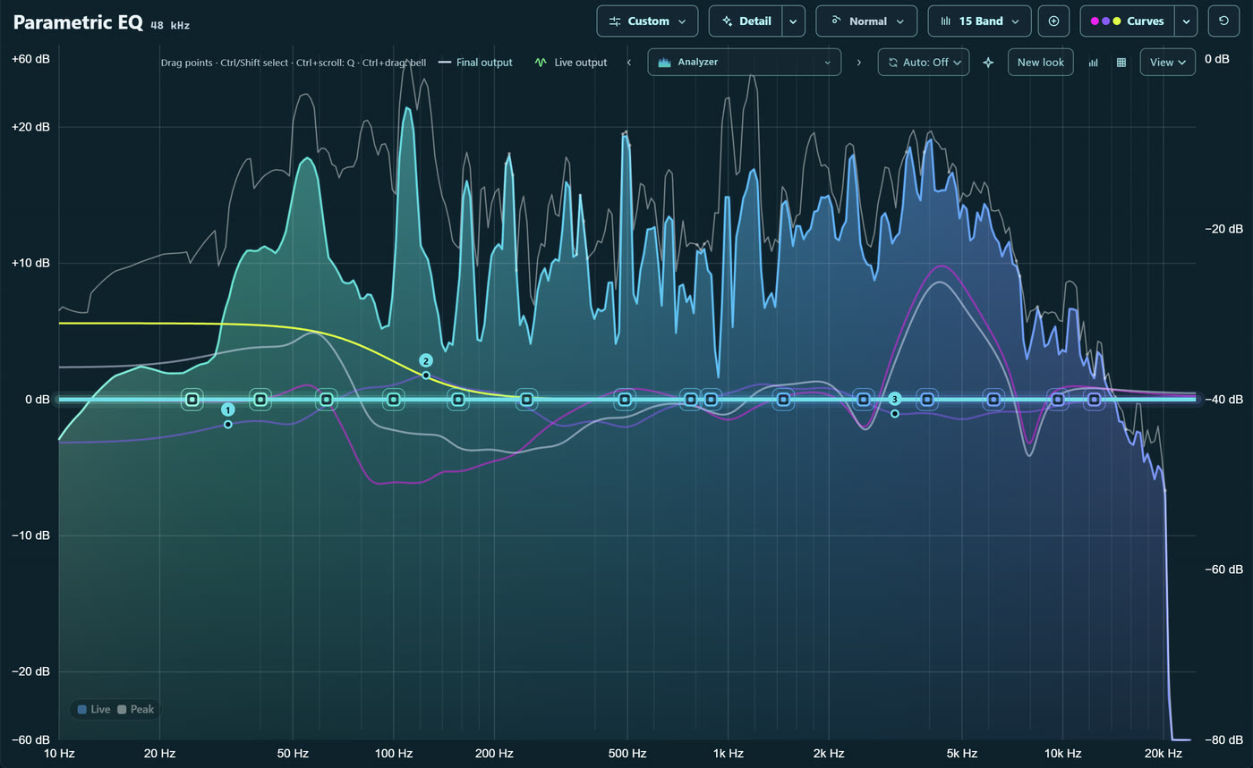This screenshot has height=768, width=1253.
Task: Click the Drag points hint text
Action: (294, 63)
